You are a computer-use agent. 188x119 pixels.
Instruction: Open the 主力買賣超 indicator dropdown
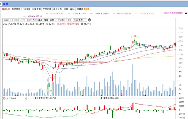[x=16, y=99]
